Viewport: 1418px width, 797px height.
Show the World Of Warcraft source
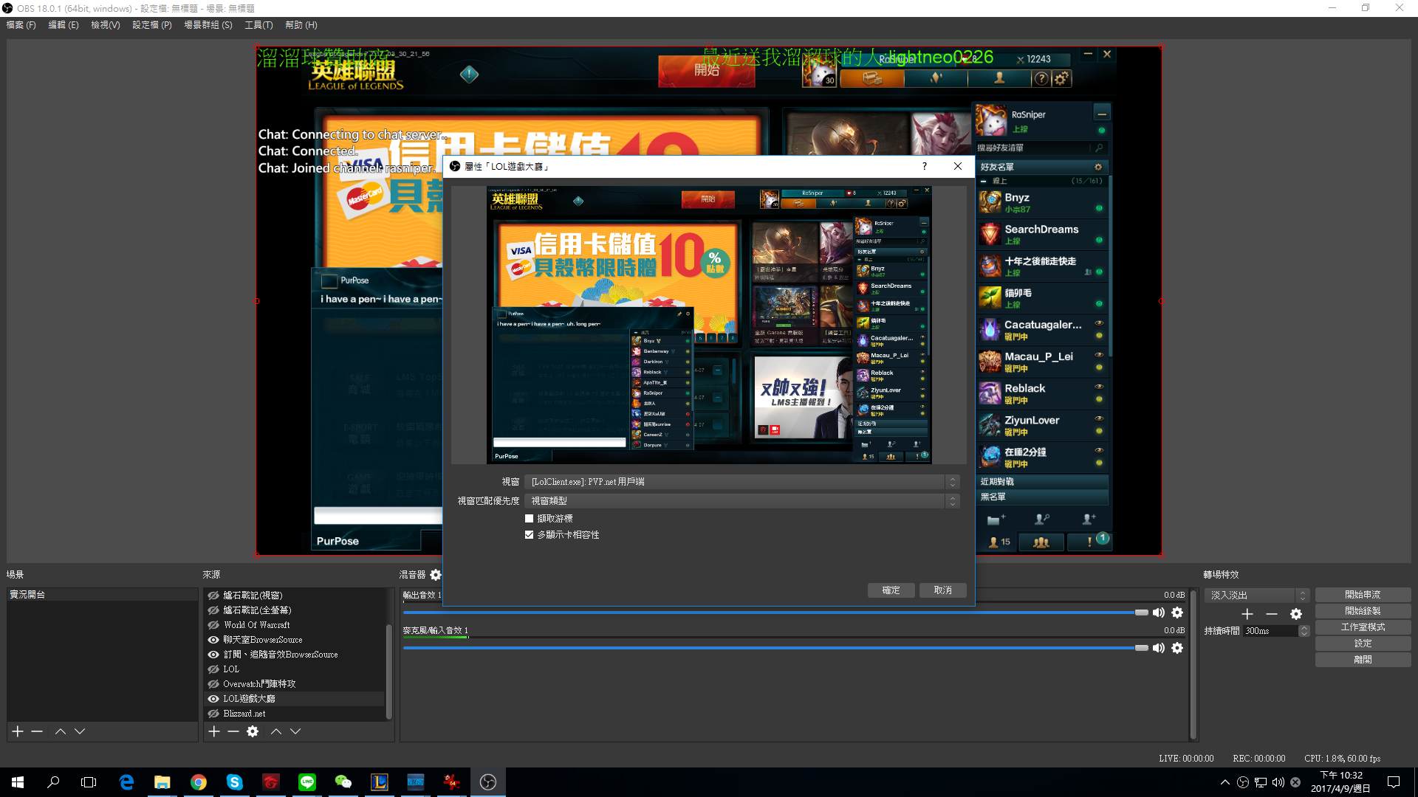coord(213,625)
